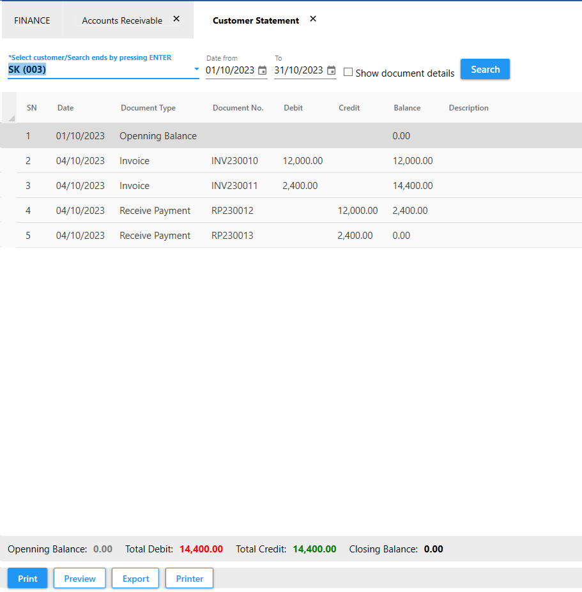Choose a Printer

pos(190,579)
